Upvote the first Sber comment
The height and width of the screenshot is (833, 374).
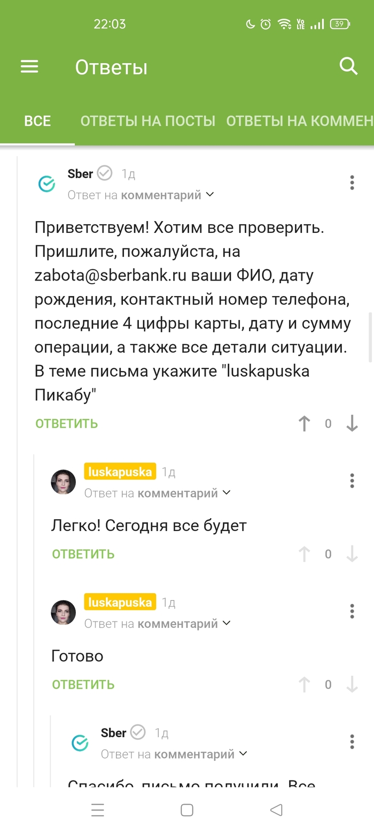click(304, 423)
